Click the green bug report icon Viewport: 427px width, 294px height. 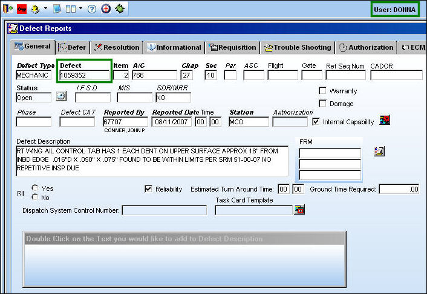[x=120, y=9]
